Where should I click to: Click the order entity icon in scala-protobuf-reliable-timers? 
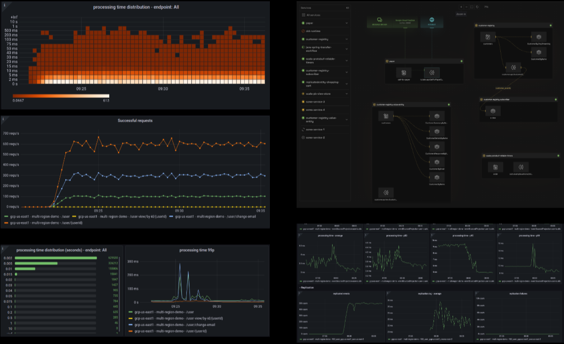pyautogui.click(x=495, y=167)
